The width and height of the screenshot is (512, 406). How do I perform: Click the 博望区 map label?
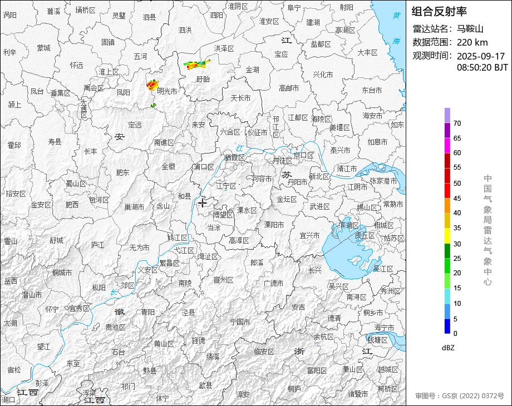[223, 215]
